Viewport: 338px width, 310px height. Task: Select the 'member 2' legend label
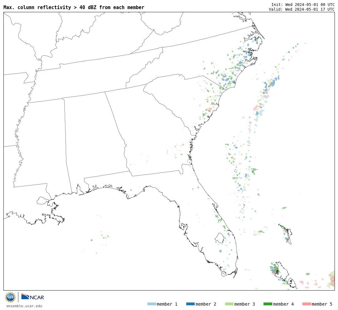206,304
